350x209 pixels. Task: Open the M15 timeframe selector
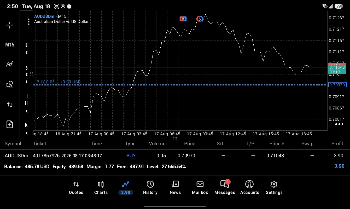[x=10, y=45]
